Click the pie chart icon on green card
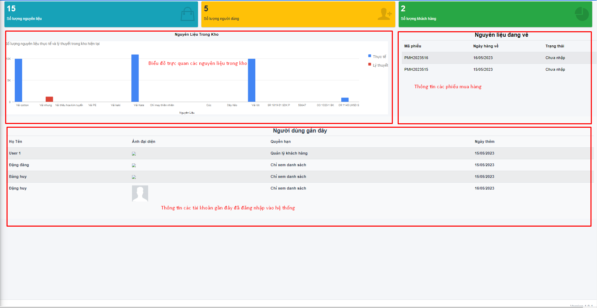 [x=582, y=14]
